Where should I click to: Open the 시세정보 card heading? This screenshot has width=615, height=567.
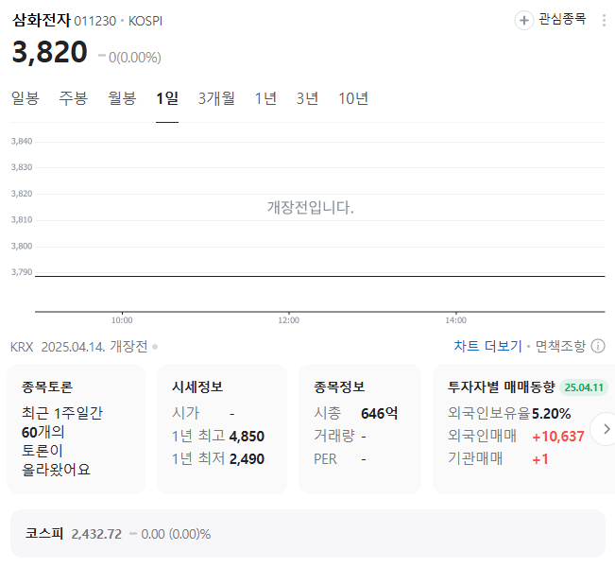point(197,387)
